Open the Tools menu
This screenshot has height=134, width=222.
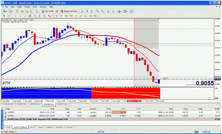coord(35,7)
